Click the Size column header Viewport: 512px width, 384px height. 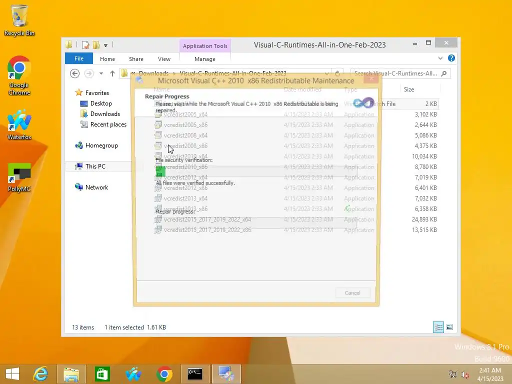pos(420,89)
